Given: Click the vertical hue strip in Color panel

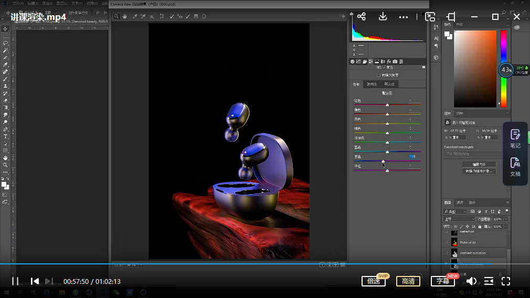Looking at the screenshot, I should click(x=504, y=69).
